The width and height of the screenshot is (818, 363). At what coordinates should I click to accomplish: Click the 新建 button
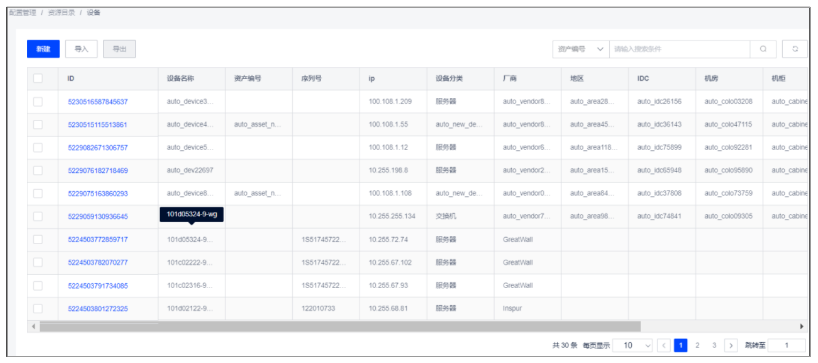pos(43,49)
